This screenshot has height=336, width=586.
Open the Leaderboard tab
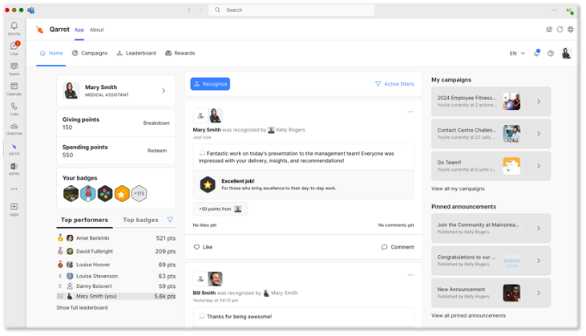[136, 53]
